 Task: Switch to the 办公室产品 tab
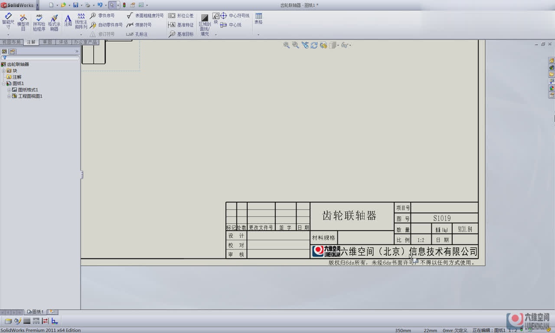coord(85,42)
